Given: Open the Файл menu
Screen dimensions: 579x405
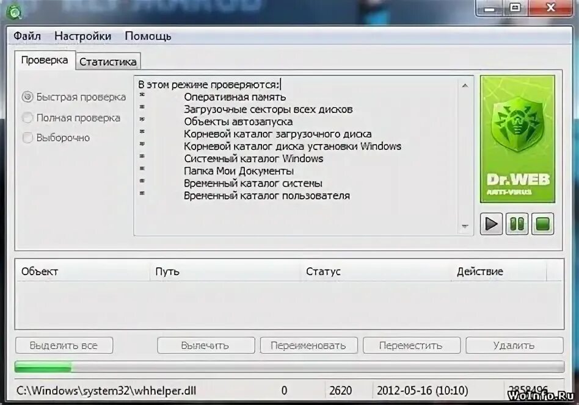Looking at the screenshot, I should coord(27,36).
